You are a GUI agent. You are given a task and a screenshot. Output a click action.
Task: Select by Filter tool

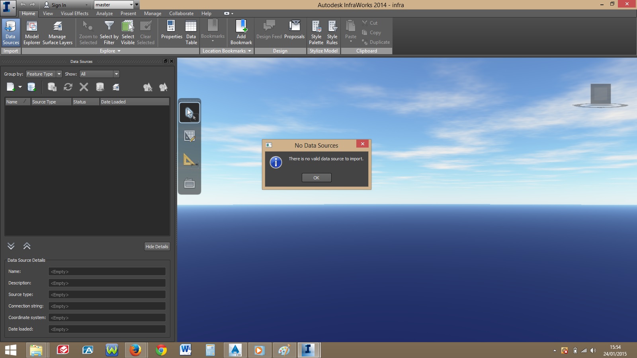[109, 33]
